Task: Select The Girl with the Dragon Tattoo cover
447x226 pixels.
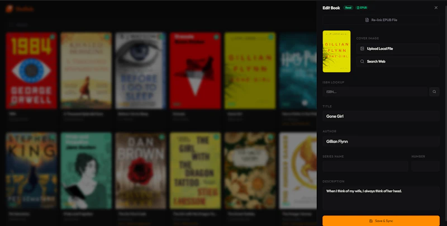Action: [x=195, y=171]
